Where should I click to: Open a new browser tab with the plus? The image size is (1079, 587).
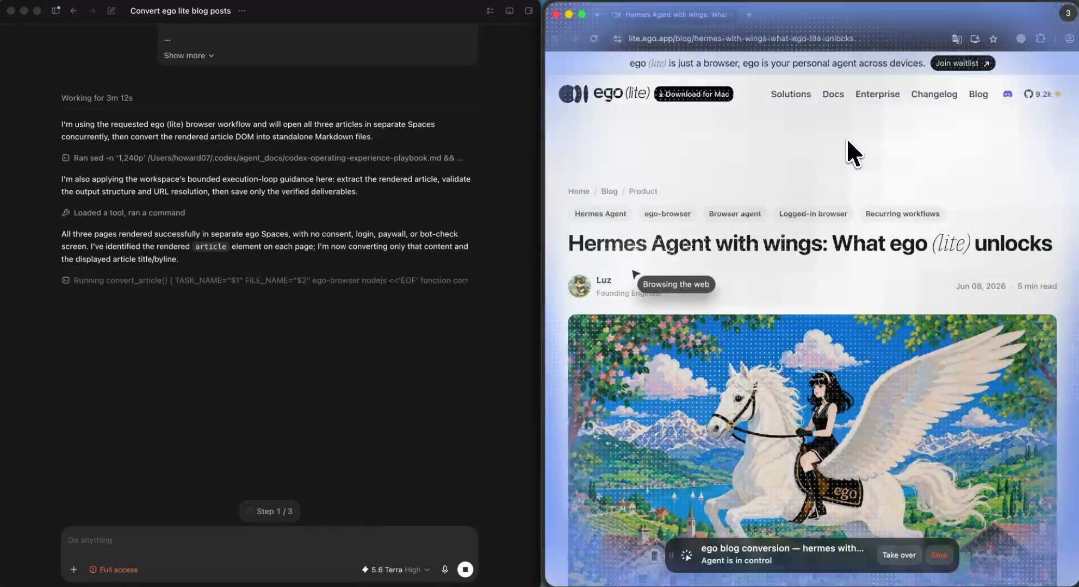[x=749, y=15]
